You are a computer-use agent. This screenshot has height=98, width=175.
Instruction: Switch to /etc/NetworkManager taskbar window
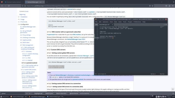[38, 97]
